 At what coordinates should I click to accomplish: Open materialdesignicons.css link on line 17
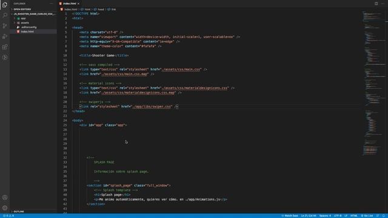tap(195, 88)
